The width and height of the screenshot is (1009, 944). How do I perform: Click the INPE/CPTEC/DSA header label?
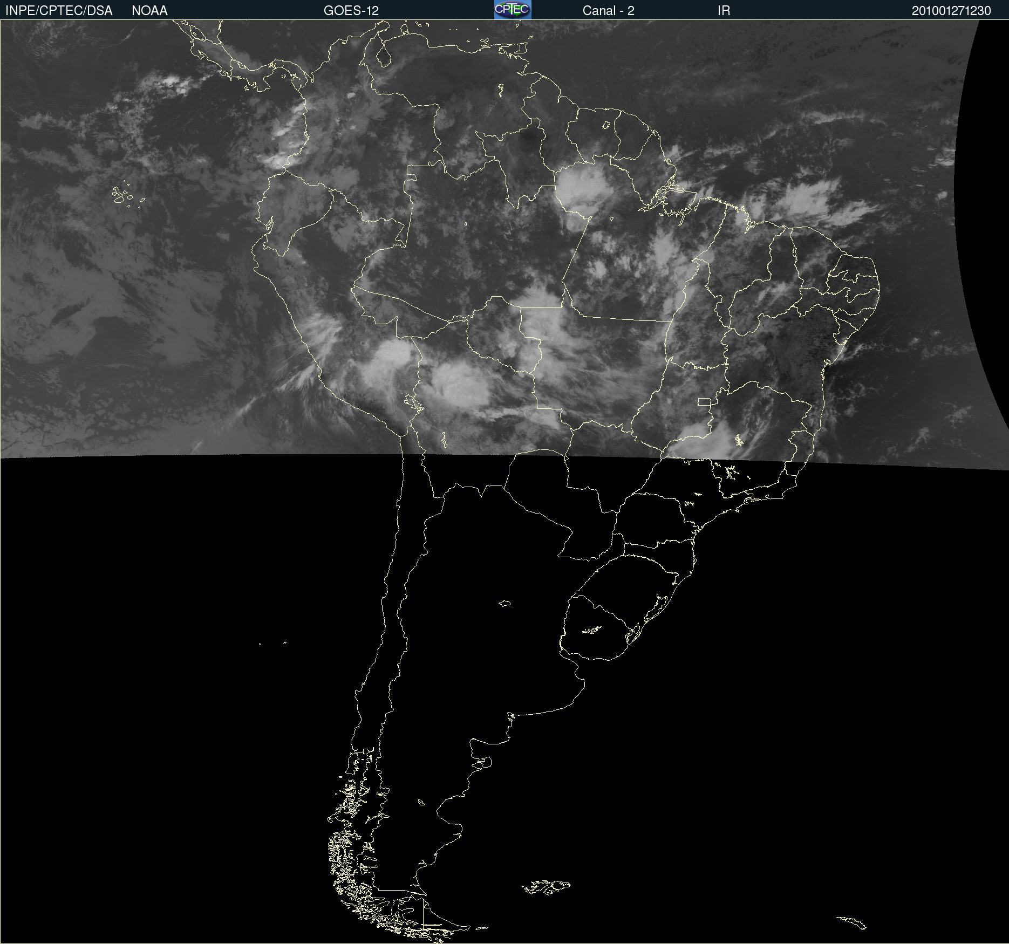pyautogui.click(x=59, y=11)
